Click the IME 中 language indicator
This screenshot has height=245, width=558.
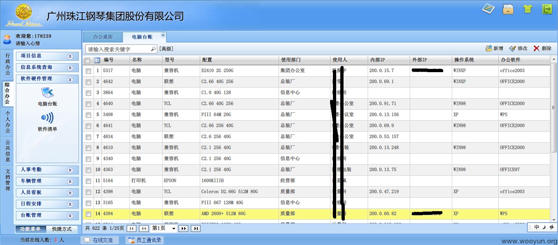(537, 227)
